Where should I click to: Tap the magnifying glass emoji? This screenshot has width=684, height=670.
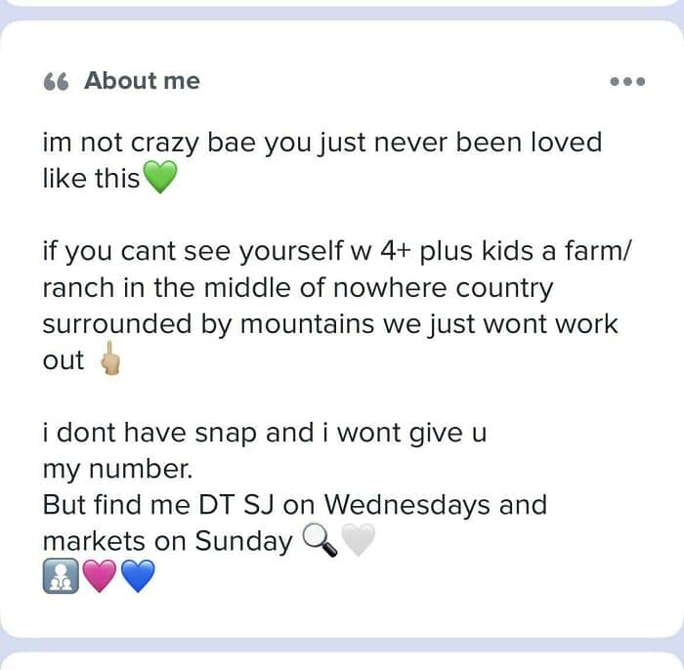coord(321,540)
